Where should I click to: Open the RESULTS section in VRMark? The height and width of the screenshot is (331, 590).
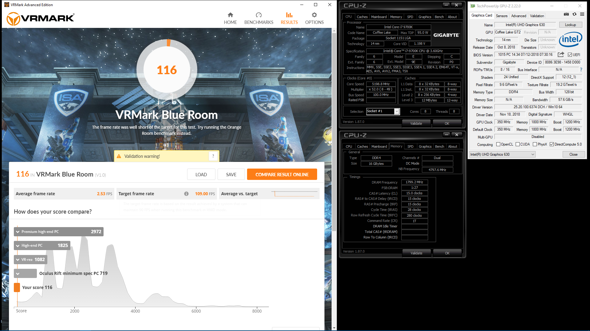pos(289,18)
